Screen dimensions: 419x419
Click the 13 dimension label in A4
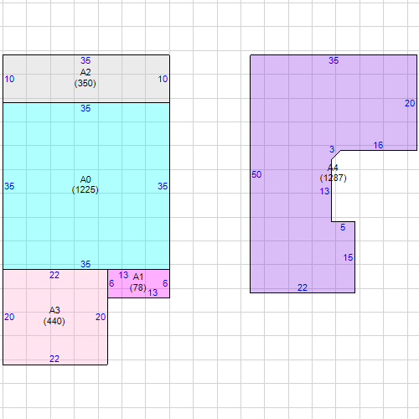click(325, 191)
